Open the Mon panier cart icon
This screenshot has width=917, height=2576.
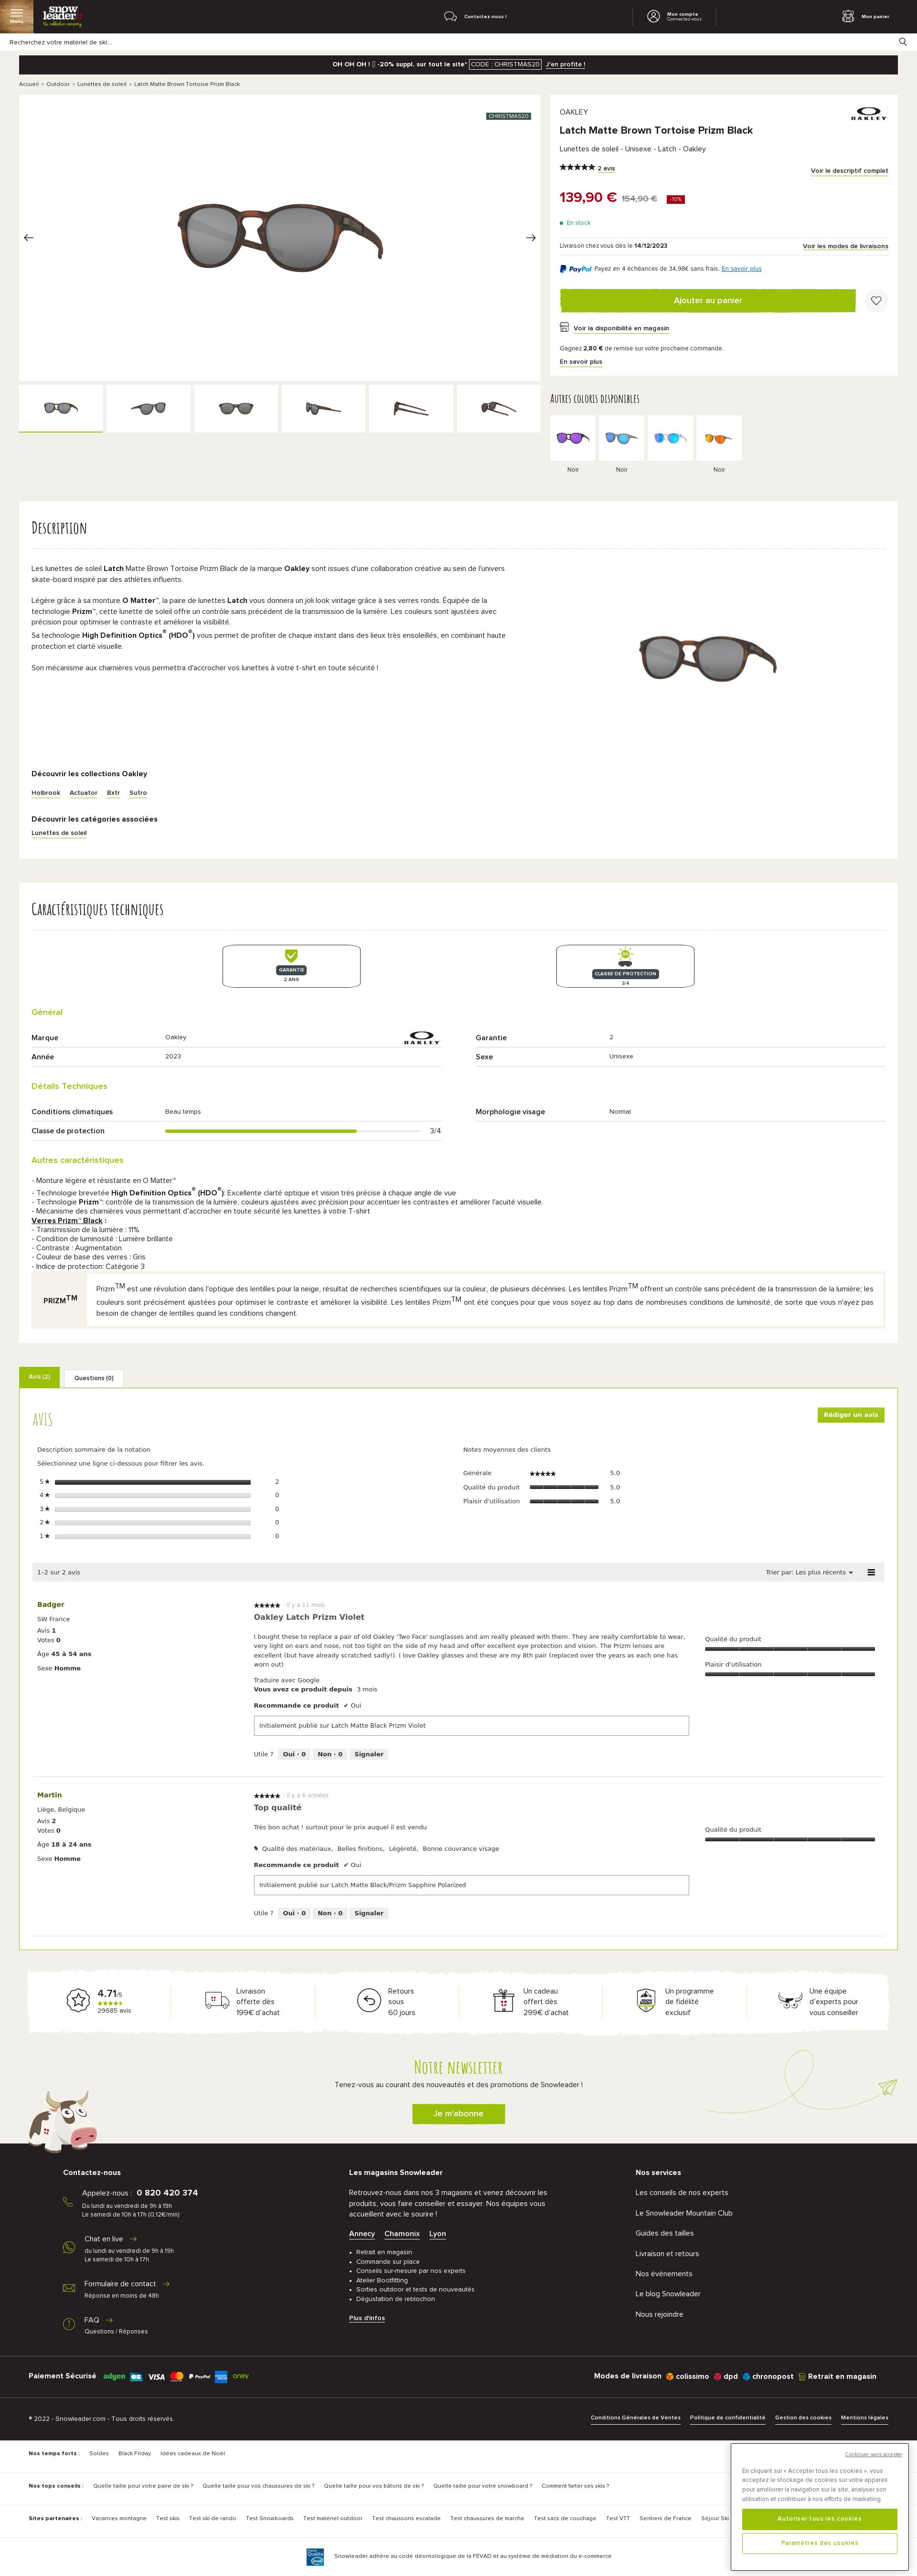click(848, 16)
